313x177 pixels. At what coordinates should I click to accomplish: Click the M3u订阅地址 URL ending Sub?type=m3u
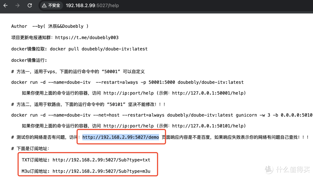pos(101,171)
